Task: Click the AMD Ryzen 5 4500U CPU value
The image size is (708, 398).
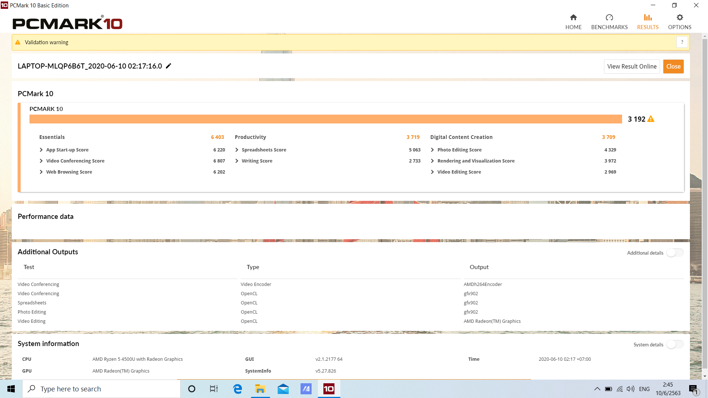Action: click(138, 359)
